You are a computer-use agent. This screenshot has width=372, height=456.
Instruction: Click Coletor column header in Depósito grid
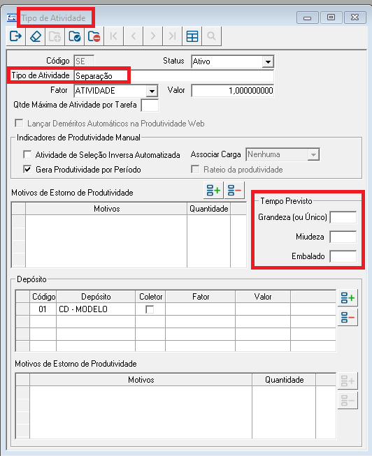[150, 297]
